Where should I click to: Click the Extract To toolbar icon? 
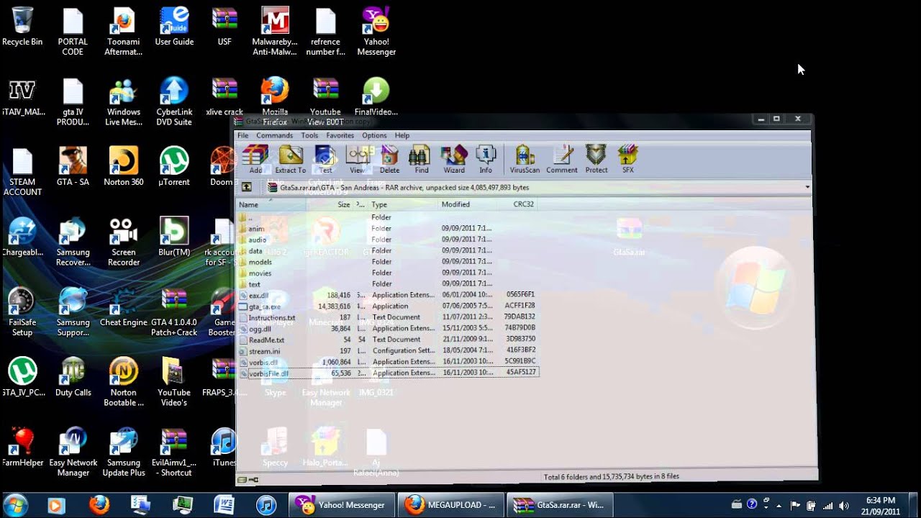point(291,159)
